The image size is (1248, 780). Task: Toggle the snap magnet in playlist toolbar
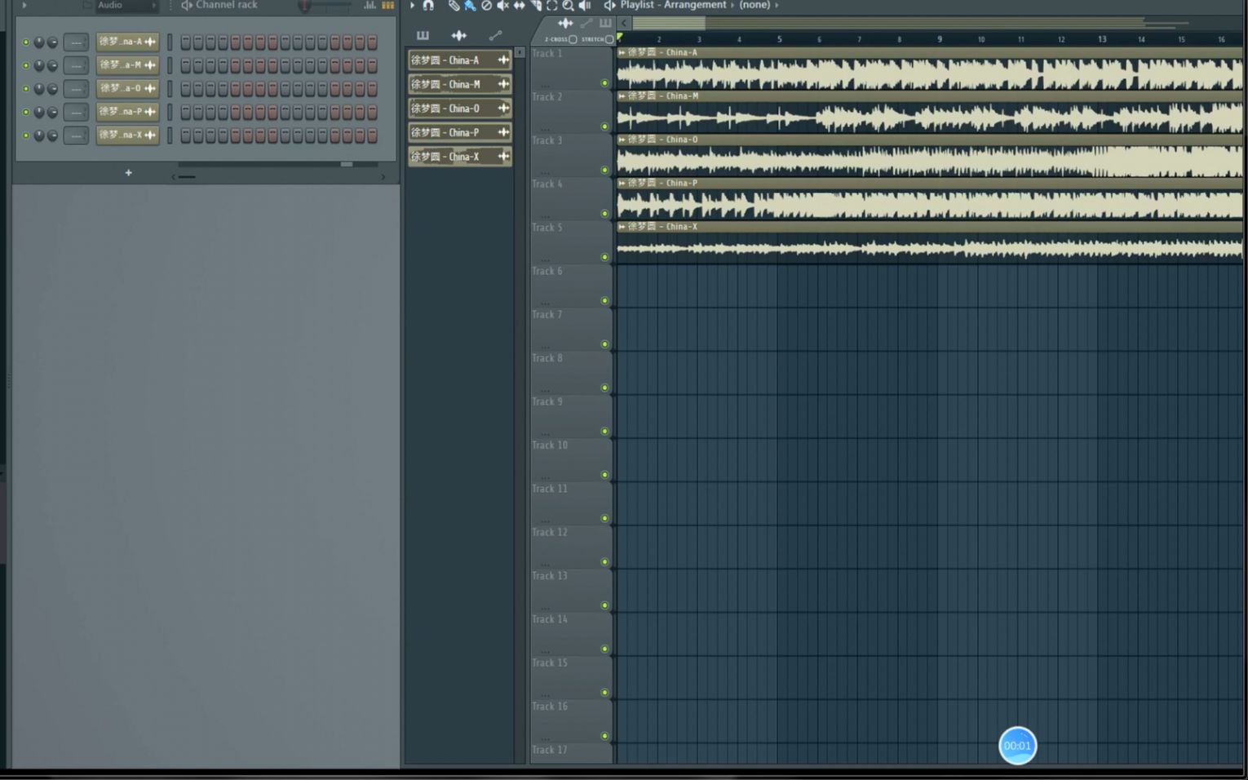[428, 5]
